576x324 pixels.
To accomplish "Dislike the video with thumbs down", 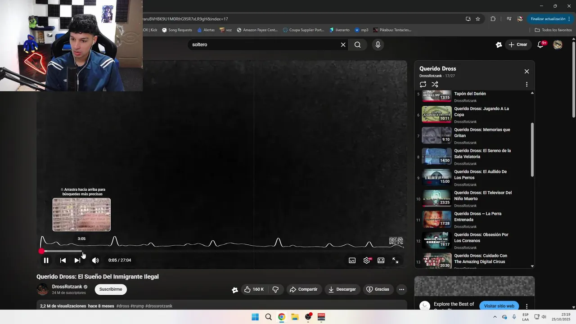I will point(276,289).
